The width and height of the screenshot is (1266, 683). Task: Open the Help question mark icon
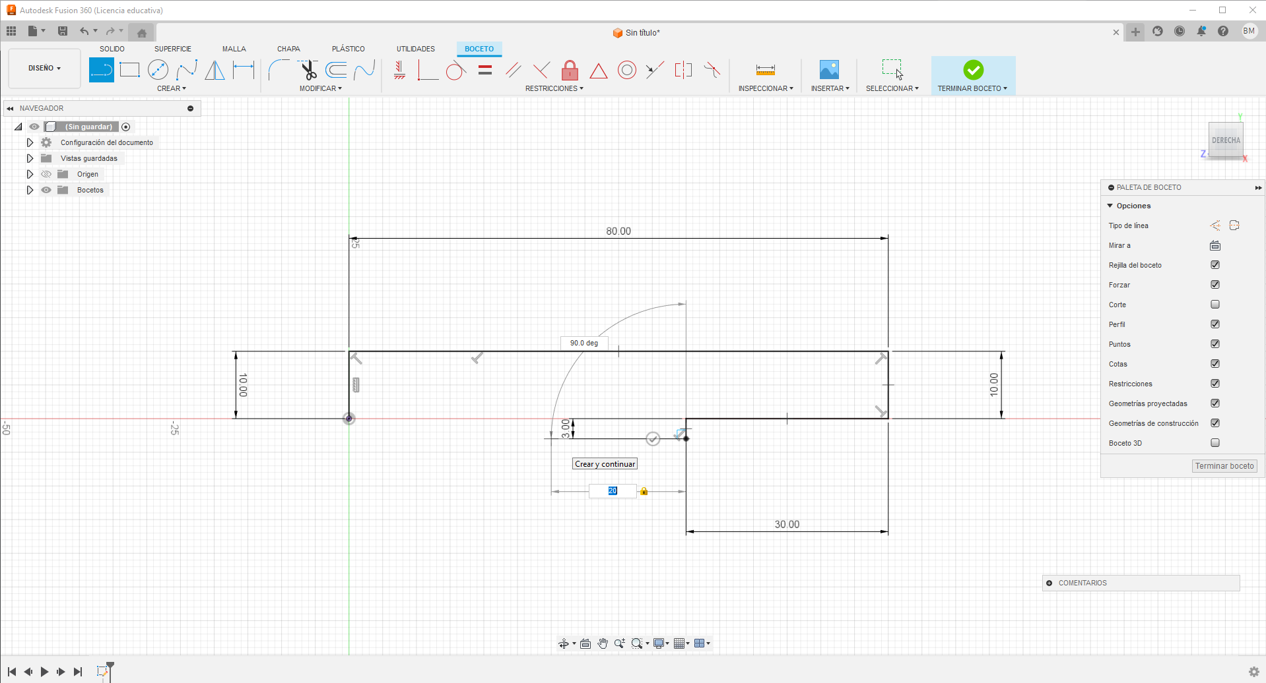click(x=1223, y=31)
